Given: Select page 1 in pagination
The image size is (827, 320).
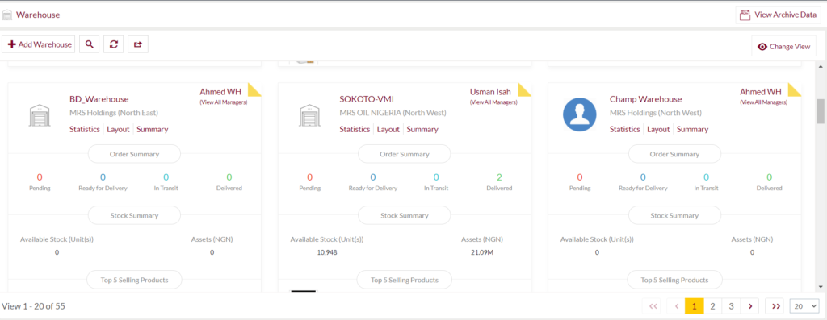Looking at the screenshot, I should pos(695,305).
